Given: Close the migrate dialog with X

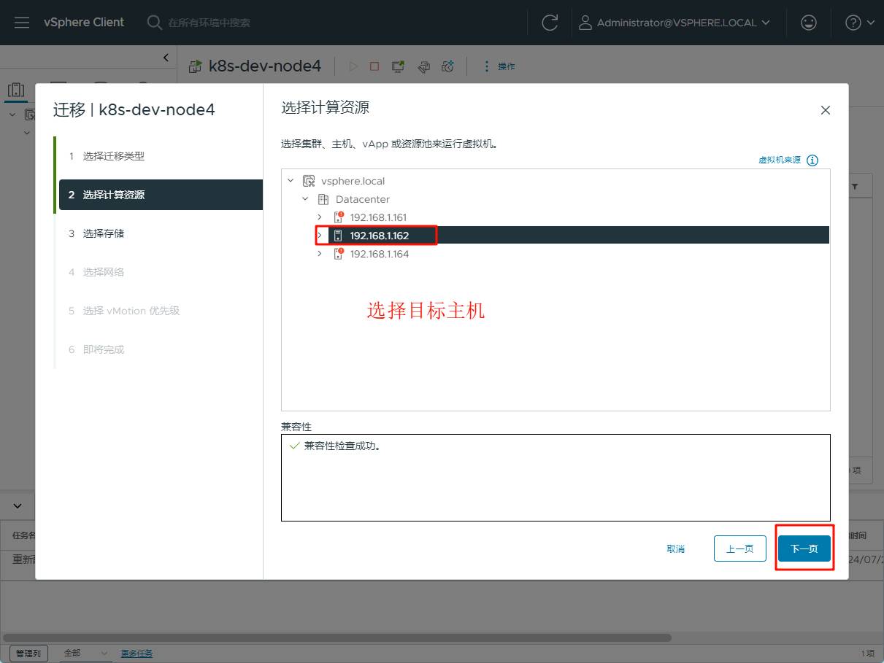Looking at the screenshot, I should click(826, 110).
